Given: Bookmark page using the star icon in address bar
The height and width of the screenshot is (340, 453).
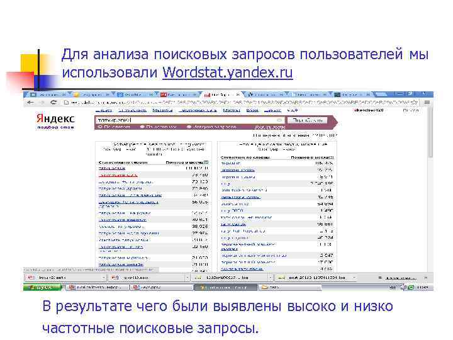Looking at the screenshot, I should pos(415,103).
